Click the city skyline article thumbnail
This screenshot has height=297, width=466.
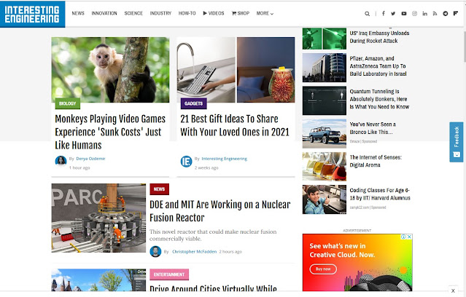(98, 280)
